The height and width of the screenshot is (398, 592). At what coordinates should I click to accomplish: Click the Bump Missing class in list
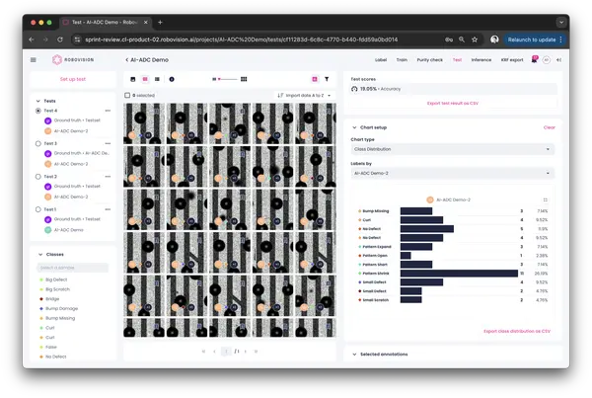(x=60, y=318)
